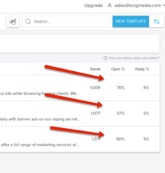The width and height of the screenshot is (165, 173).
Task: Click the waving hand icon button
Action: (x=13, y=21)
